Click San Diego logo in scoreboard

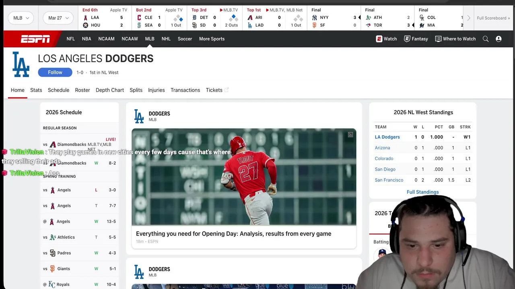point(194,25)
